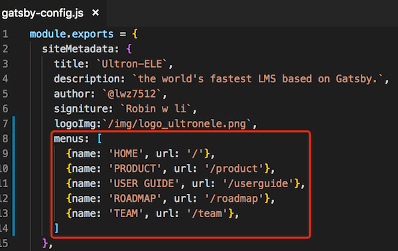Click the 'description' key text
The image size is (398, 251).
coord(86,79)
